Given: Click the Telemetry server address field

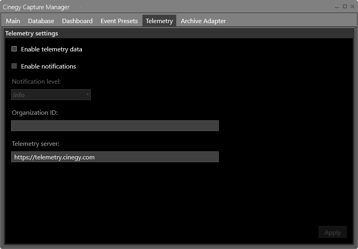Looking at the screenshot, I should [115, 157].
